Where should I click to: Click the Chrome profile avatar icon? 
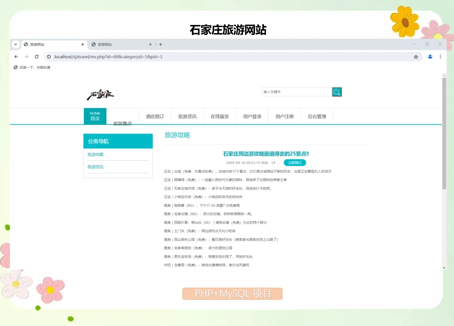430,56
